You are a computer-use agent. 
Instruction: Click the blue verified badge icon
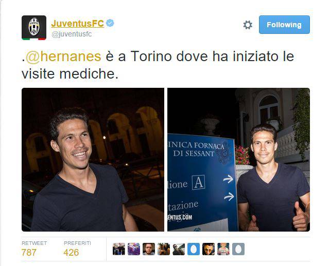point(110,23)
